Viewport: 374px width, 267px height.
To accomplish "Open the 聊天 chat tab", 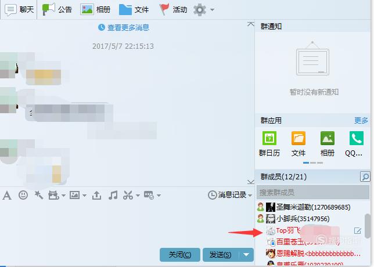I will (x=20, y=9).
